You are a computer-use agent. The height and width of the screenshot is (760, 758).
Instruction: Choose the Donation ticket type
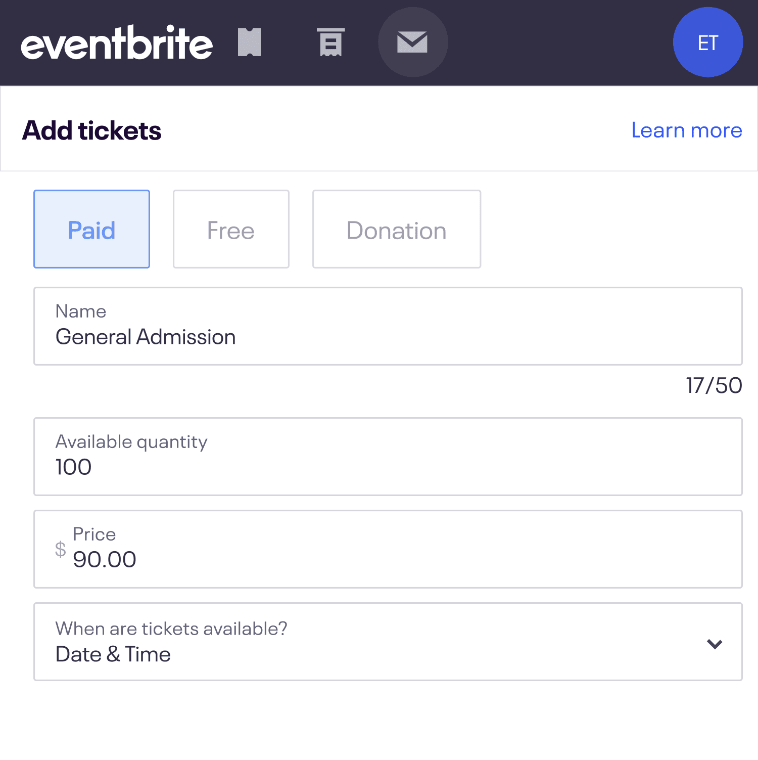click(x=396, y=229)
